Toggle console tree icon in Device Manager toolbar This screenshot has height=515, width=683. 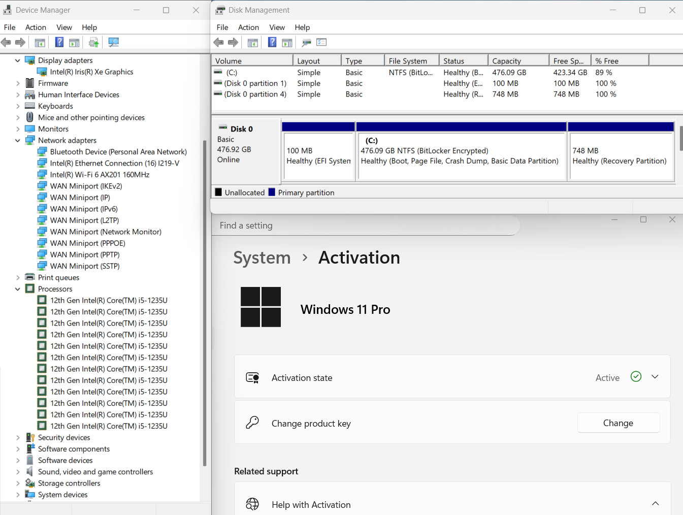click(x=40, y=43)
